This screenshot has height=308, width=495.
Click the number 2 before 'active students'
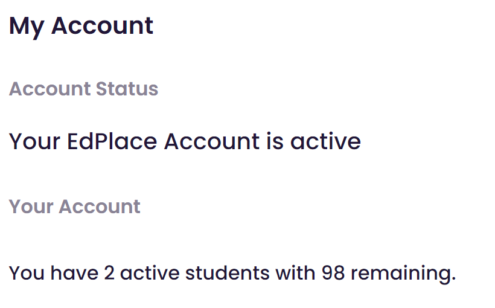(109, 273)
